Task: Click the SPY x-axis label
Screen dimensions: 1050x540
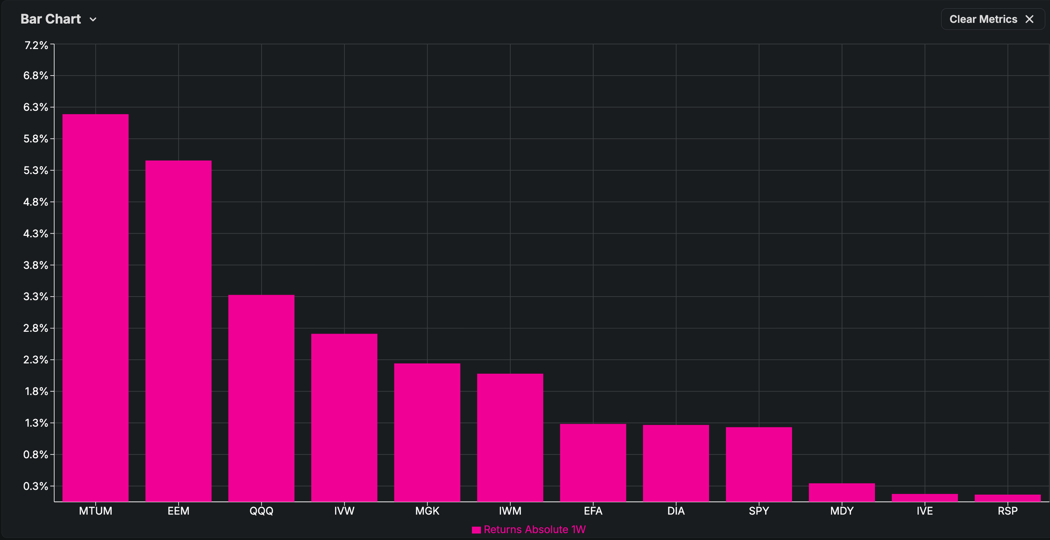Action: [759, 511]
